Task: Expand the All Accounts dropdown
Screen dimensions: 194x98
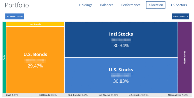Action: tap(181, 16)
